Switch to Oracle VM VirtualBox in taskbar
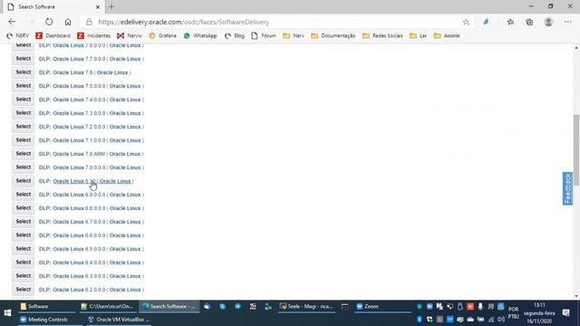The image size is (580, 326). tap(119, 320)
